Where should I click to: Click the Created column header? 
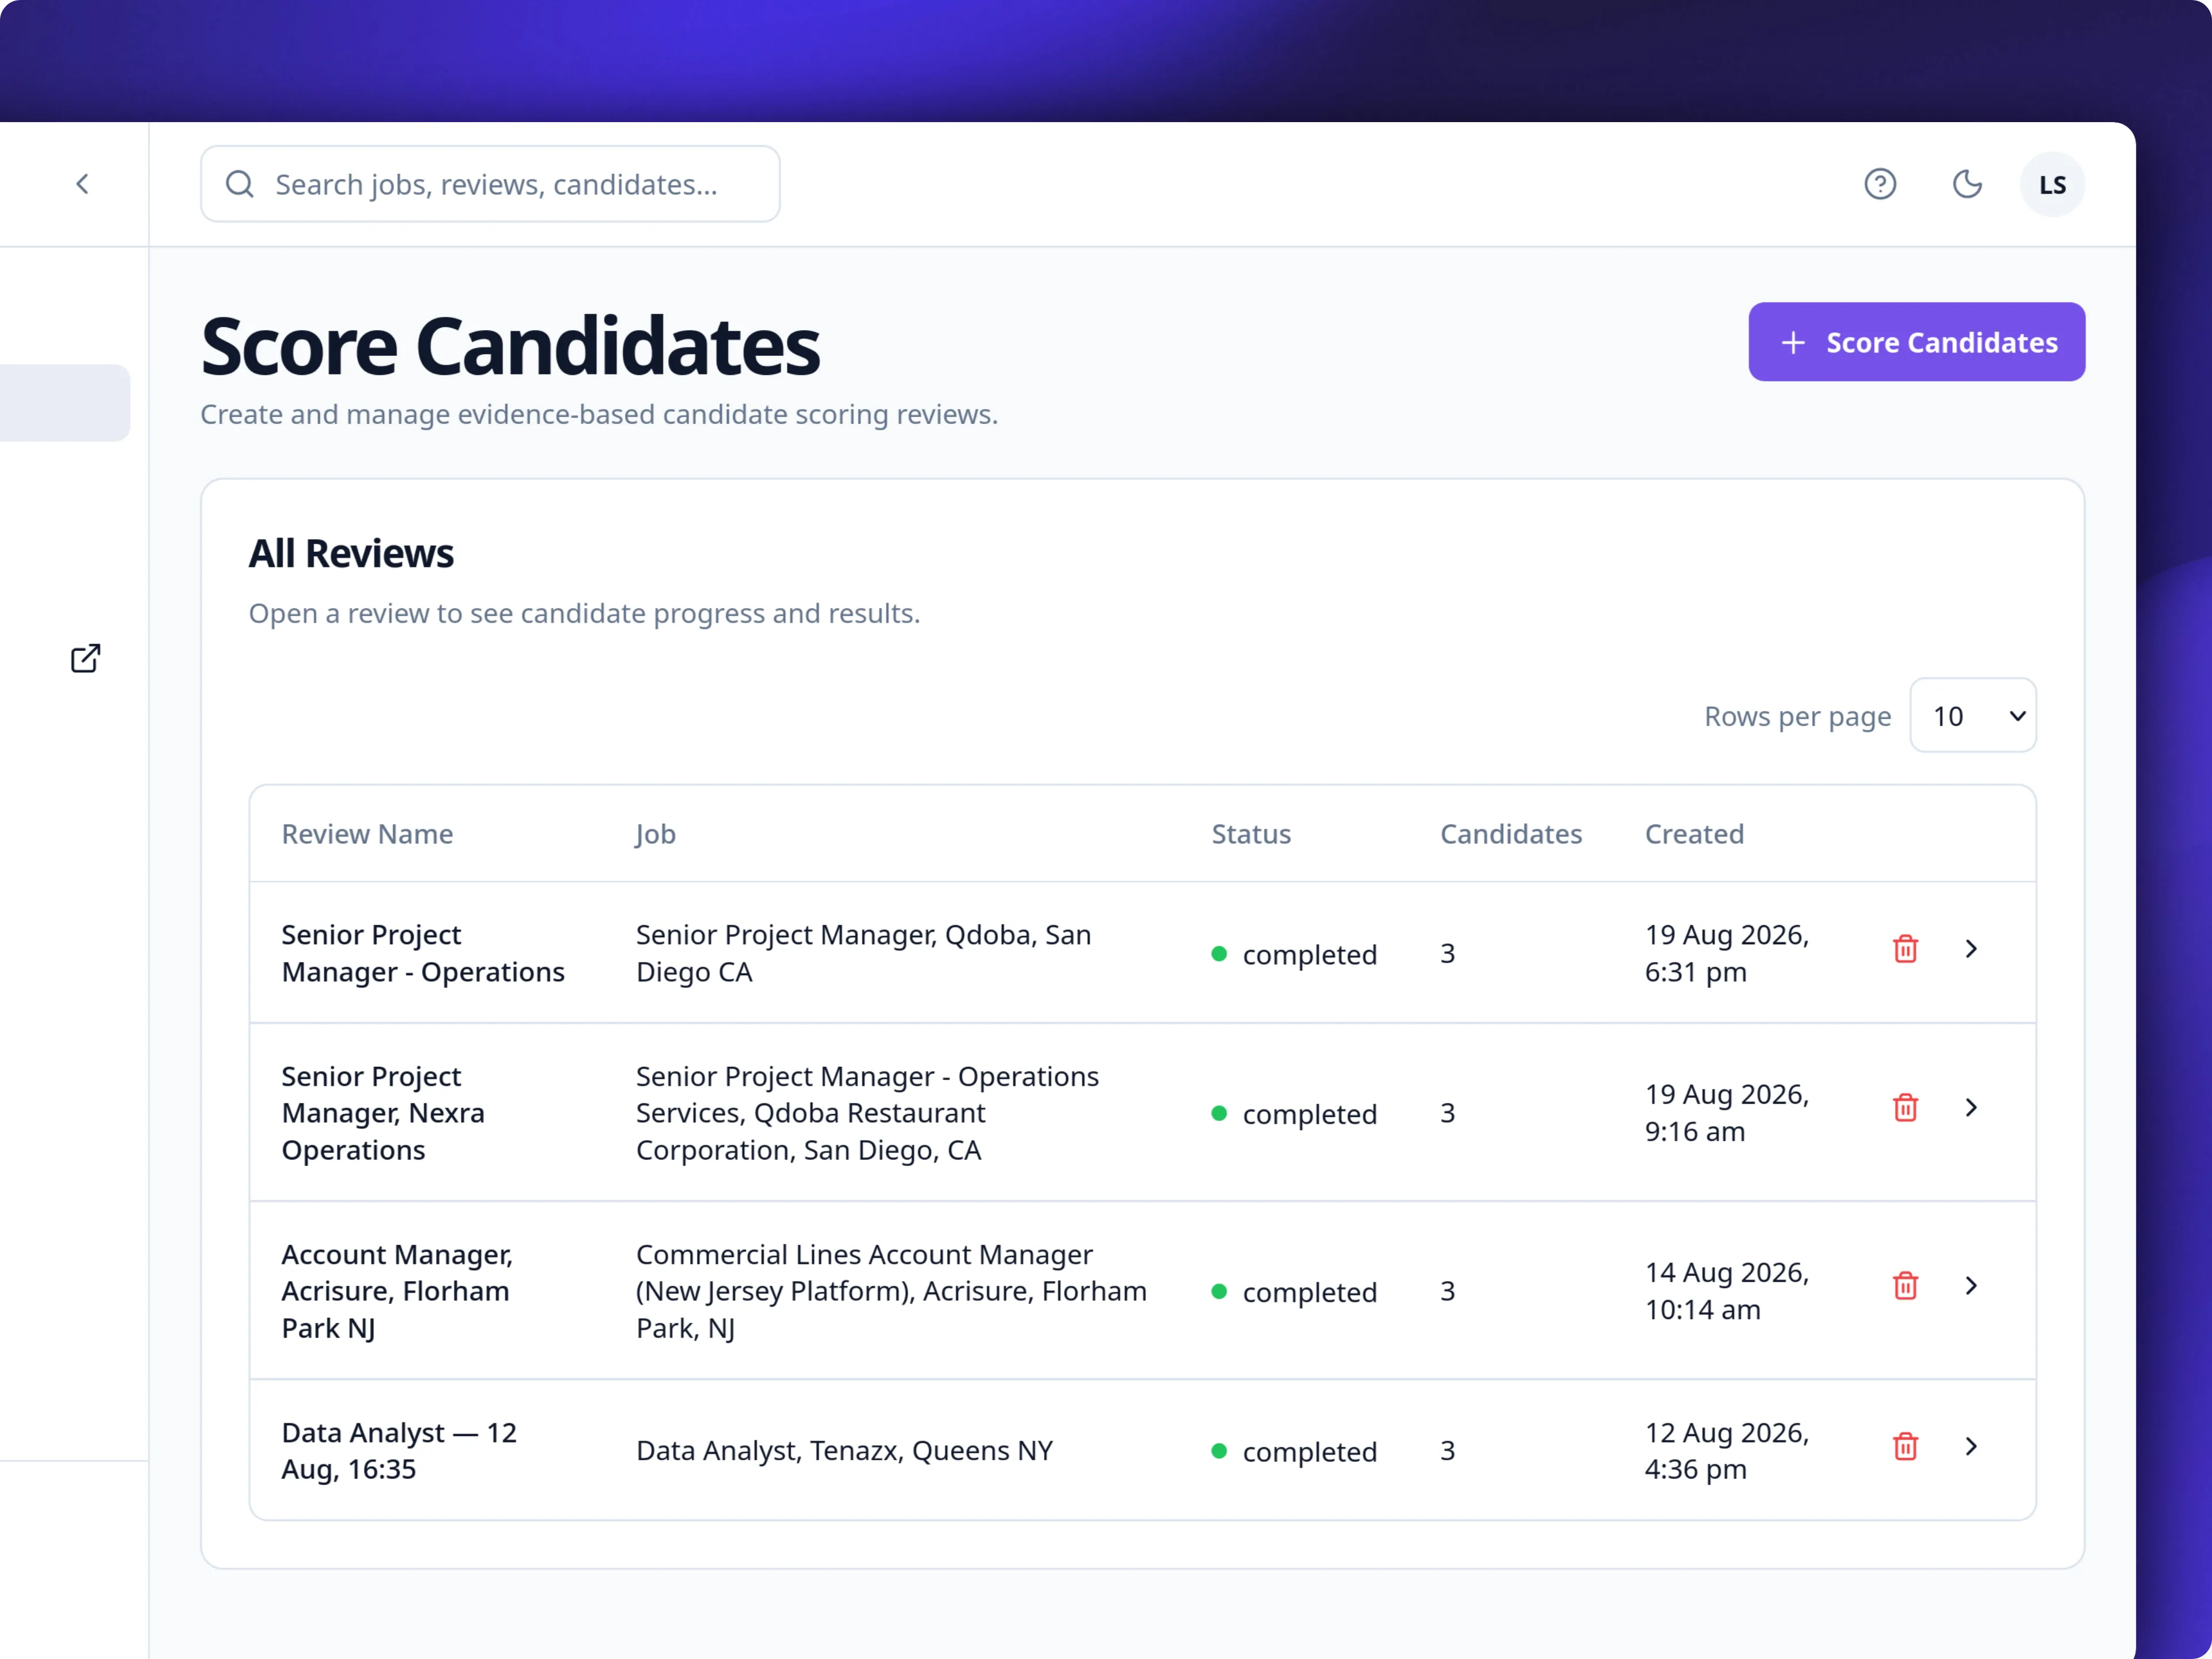point(1694,834)
